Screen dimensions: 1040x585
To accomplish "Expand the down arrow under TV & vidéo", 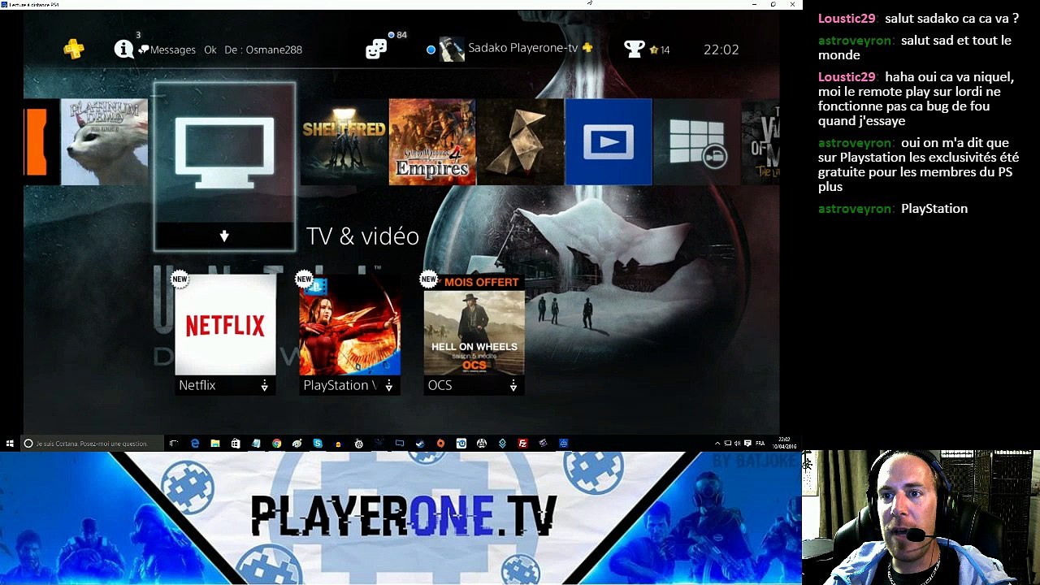I will [x=224, y=236].
